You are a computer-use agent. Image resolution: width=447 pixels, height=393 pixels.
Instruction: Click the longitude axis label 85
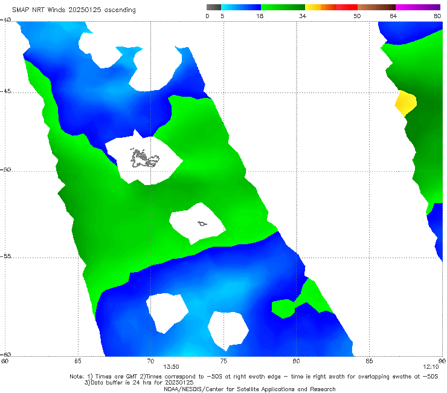369,361
